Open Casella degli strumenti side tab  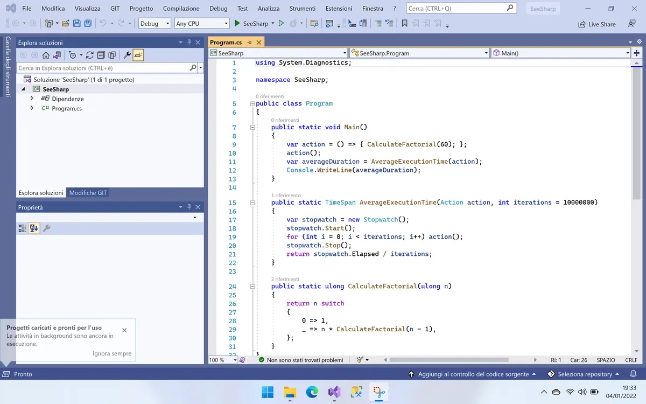point(8,67)
